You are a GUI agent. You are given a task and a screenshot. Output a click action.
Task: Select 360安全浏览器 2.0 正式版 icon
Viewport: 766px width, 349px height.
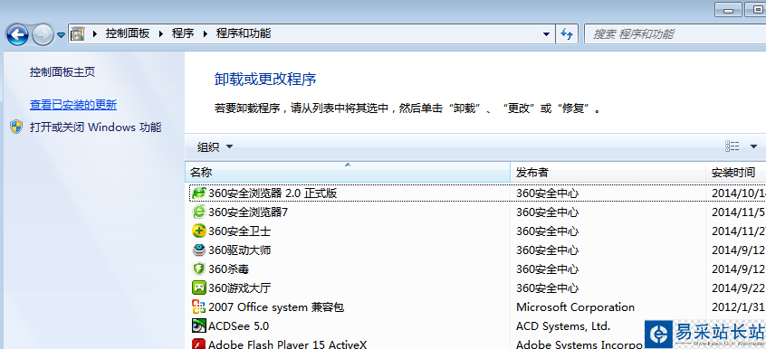(x=199, y=193)
